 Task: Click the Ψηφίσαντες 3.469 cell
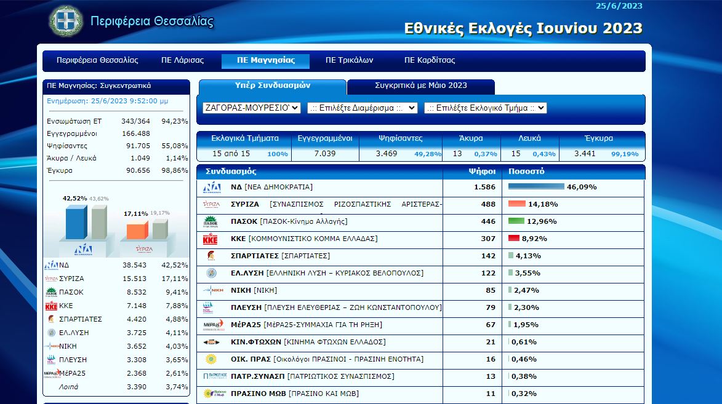tap(387, 153)
